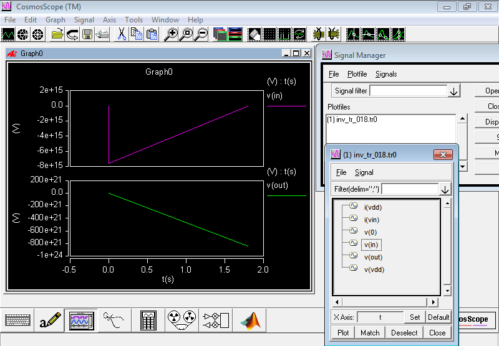Screen dimensions: 499x346
Task: Launch the MATLAB logo tool
Action: click(x=251, y=320)
